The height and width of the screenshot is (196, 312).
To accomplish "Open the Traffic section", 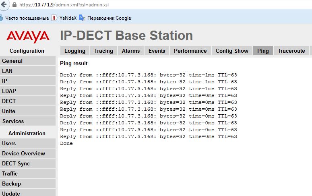I will (x=28, y=173).
